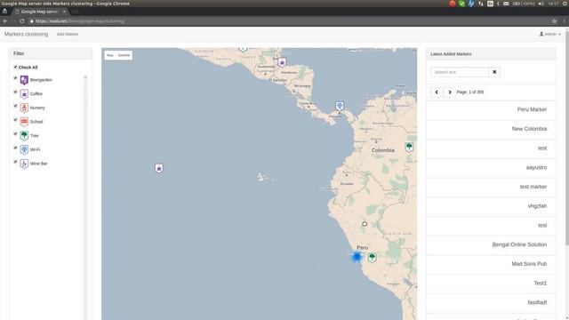Open the battery indicator in the top bar

click(x=524, y=4)
